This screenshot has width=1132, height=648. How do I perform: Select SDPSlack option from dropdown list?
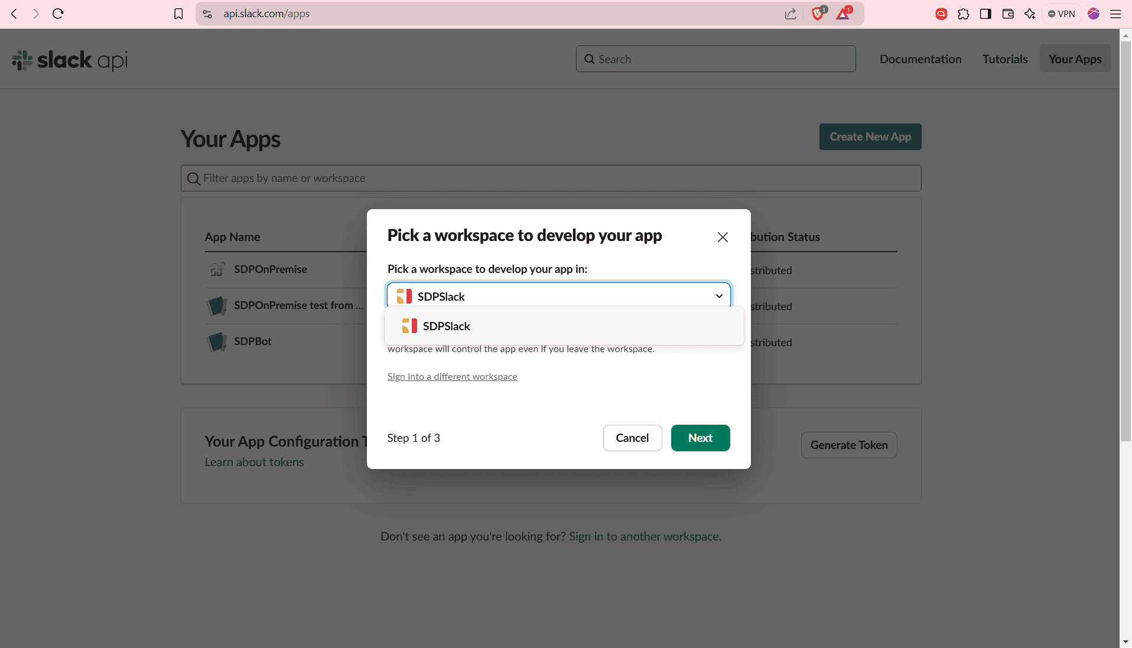tap(446, 326)
